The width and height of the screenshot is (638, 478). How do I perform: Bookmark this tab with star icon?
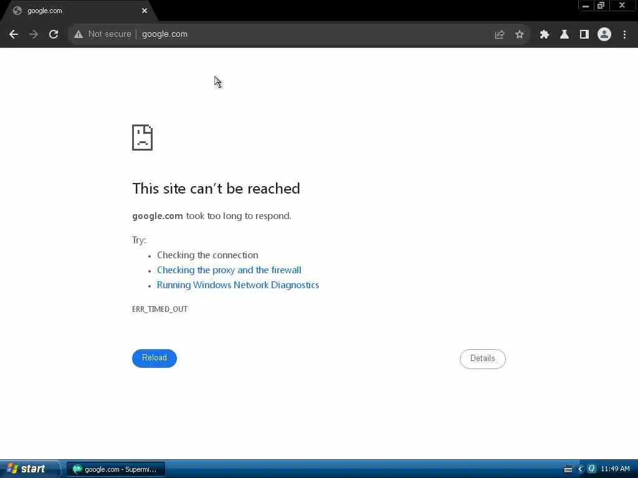pos(519,35)
